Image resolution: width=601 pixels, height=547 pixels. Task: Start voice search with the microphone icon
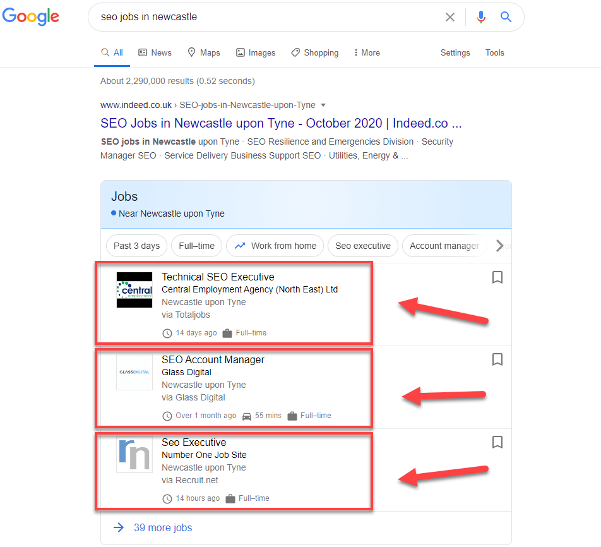click(481, 17)
